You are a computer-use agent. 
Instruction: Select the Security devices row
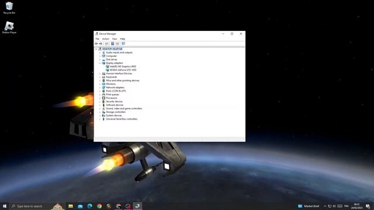click(x=115, y=101)
